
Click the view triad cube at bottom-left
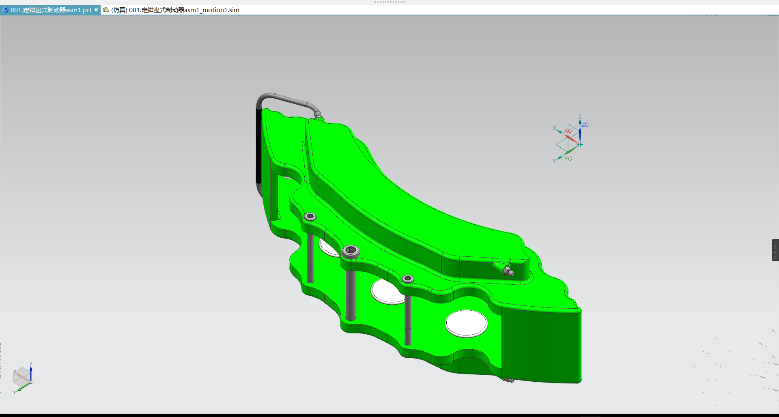[x=22, y=378]
